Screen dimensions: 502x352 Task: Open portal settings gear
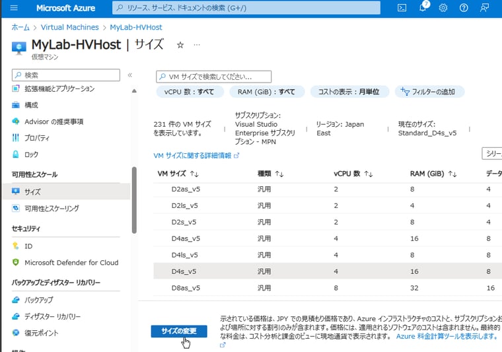(x=443, y=8)
